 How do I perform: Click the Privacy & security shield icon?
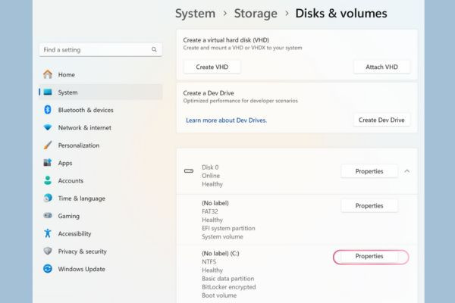click(48, 251)
